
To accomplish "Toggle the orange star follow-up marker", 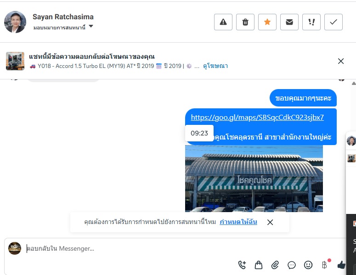I will click(267, 22).
